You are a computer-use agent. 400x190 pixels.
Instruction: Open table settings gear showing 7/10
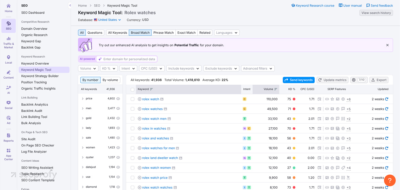coord(359,80)
